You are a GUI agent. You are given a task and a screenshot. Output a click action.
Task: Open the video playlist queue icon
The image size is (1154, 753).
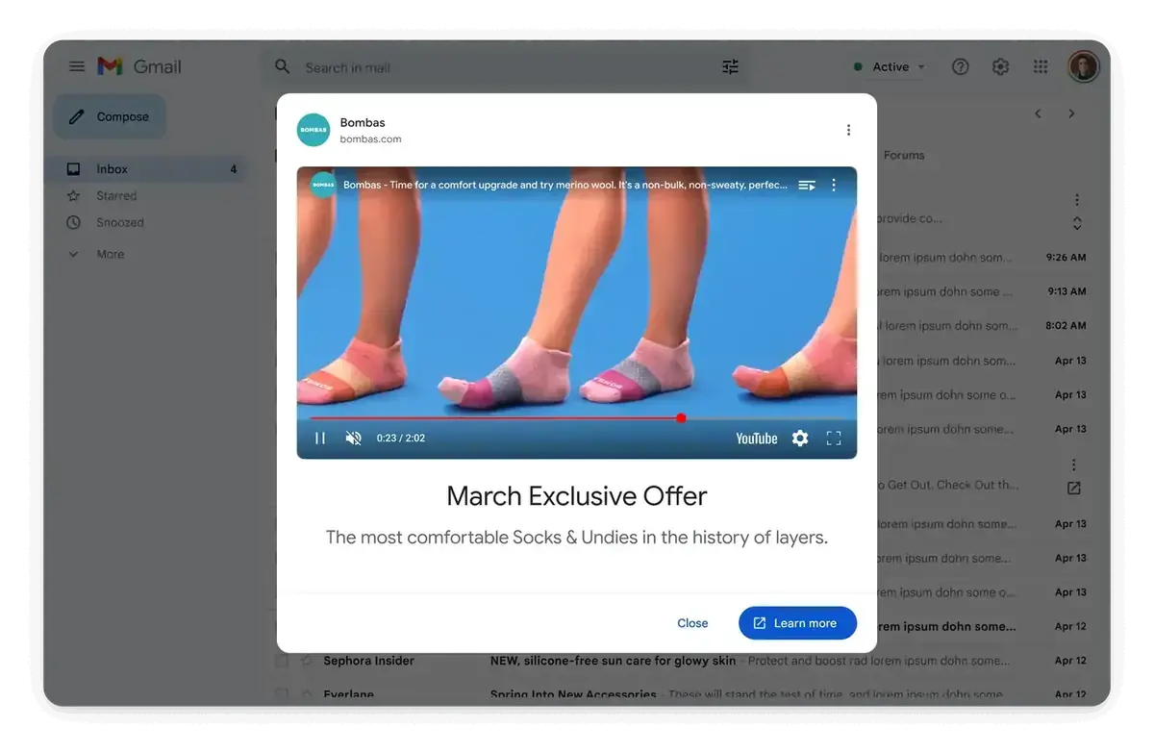coord(807,185)
